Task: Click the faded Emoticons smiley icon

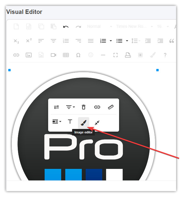Action: 91,55
